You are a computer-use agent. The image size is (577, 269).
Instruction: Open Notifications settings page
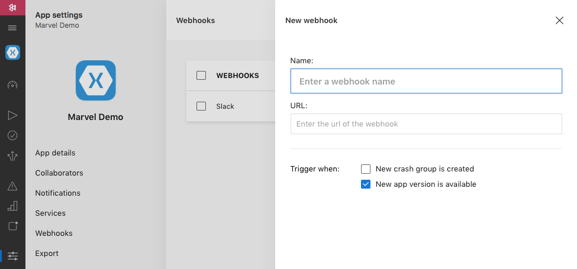pyautogui.click(x=58, y=193)
